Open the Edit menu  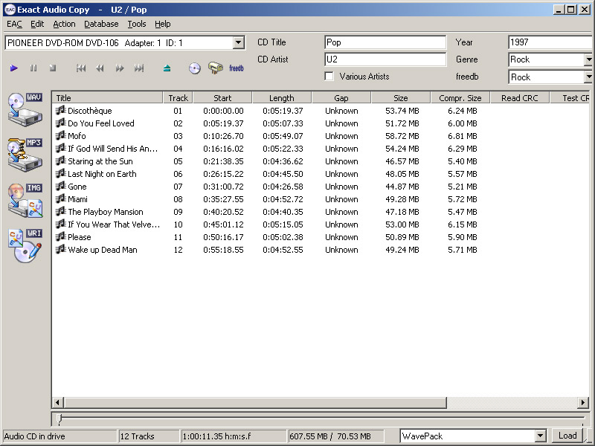[37, 25]
